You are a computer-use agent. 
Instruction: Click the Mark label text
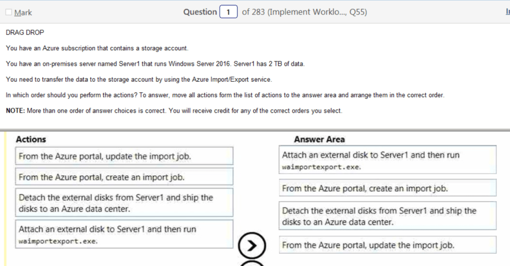(x=23, y=12)
